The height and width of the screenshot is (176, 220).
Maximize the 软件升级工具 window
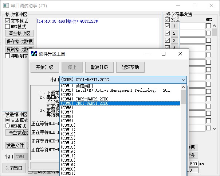[x=164, y=54]
